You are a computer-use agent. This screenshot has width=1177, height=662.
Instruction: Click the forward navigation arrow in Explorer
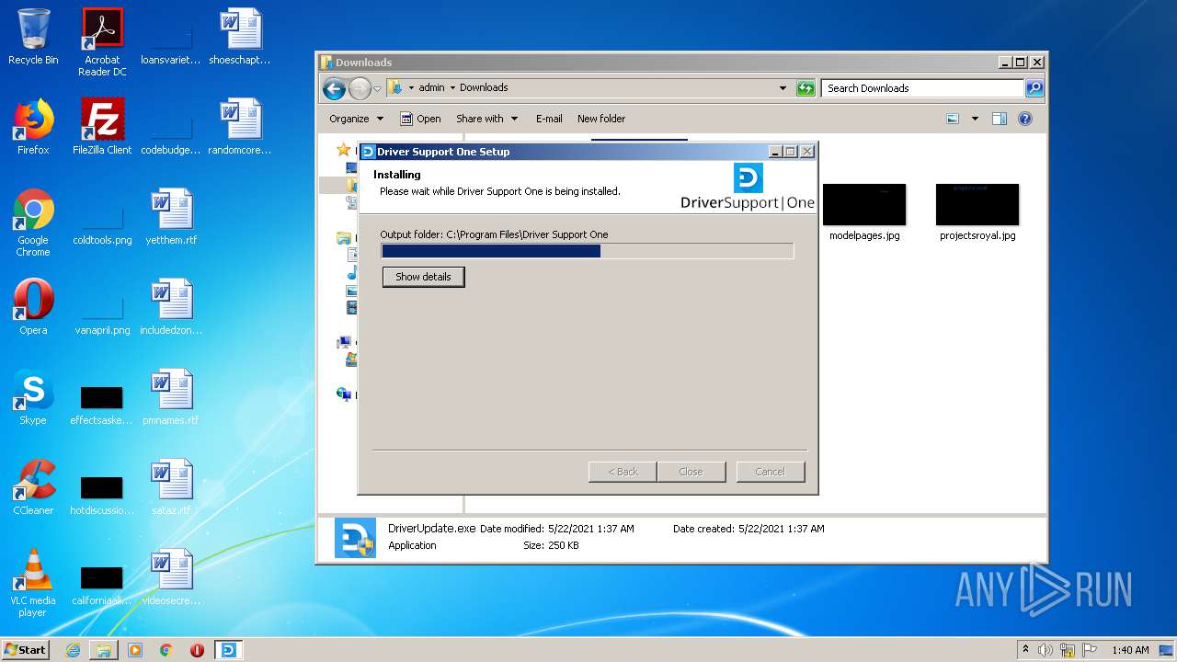coord(360,88)
